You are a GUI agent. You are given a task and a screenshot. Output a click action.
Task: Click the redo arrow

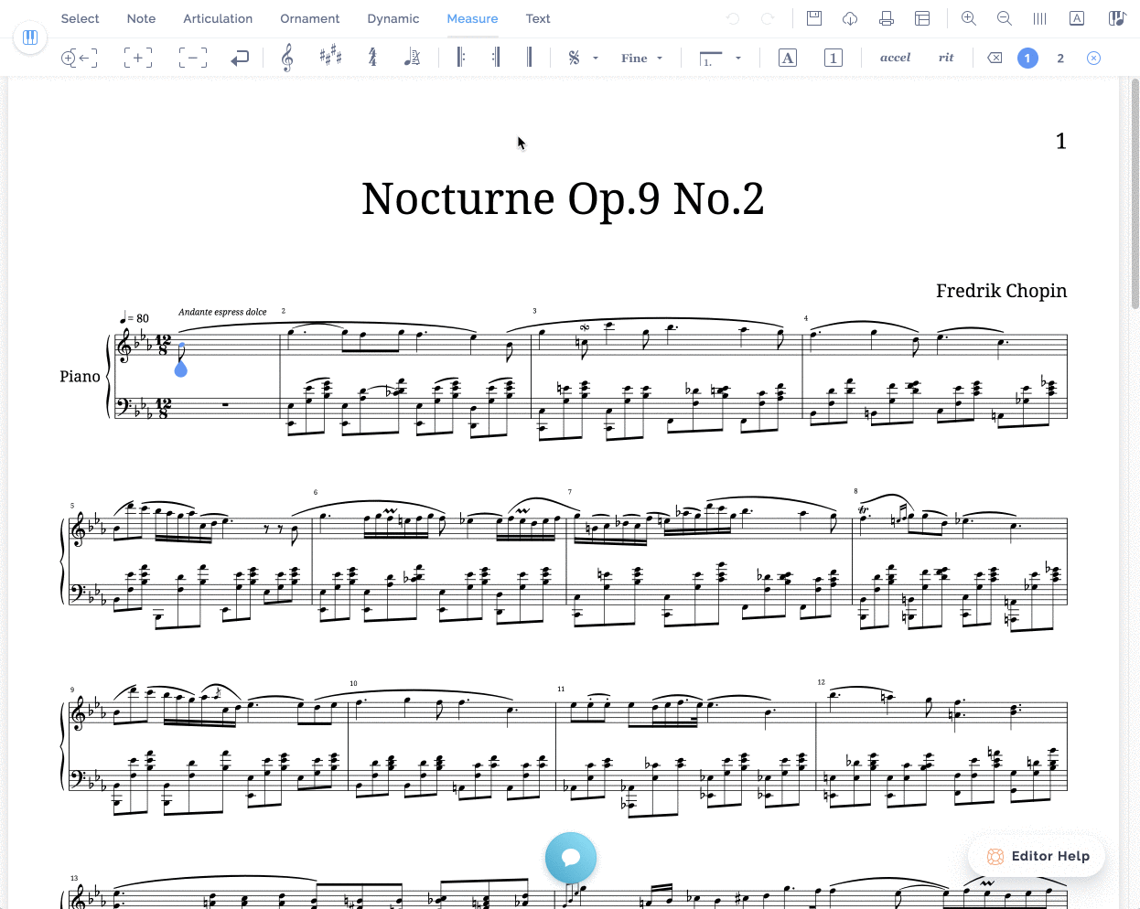pos(768,18)
